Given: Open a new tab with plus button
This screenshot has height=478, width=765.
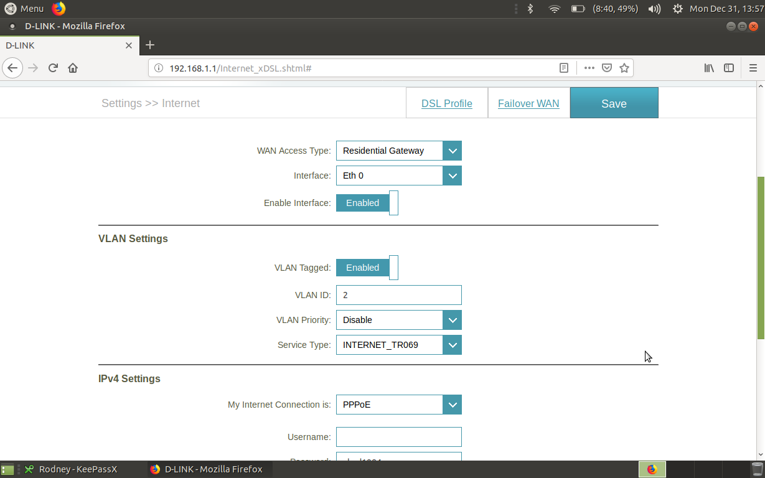Looking at the screenshot, I should point(150,45).
